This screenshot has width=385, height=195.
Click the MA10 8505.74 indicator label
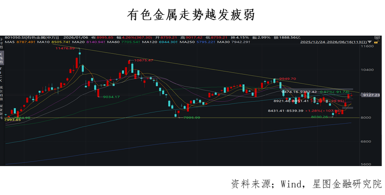[53, 42]
